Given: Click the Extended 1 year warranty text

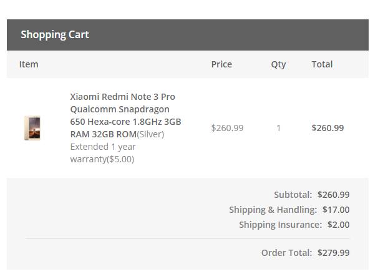Looking at the screenshot, I should (103, 153).
